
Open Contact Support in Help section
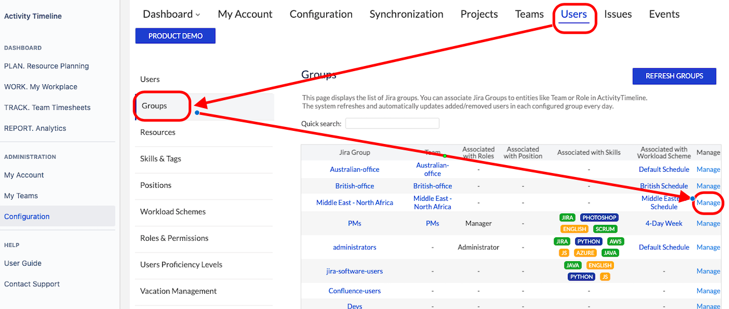point(32,284)
